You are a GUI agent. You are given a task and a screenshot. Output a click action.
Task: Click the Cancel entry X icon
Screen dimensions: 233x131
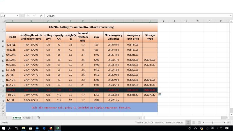coord(28,15)
